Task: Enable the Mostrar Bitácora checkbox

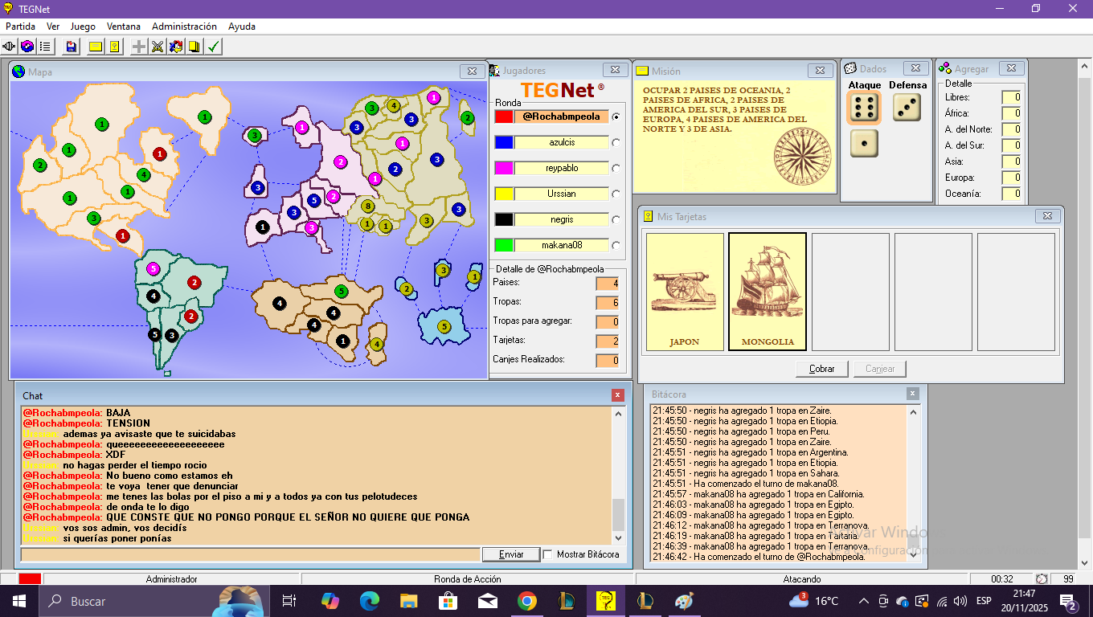Action: (x=548, y=554)
